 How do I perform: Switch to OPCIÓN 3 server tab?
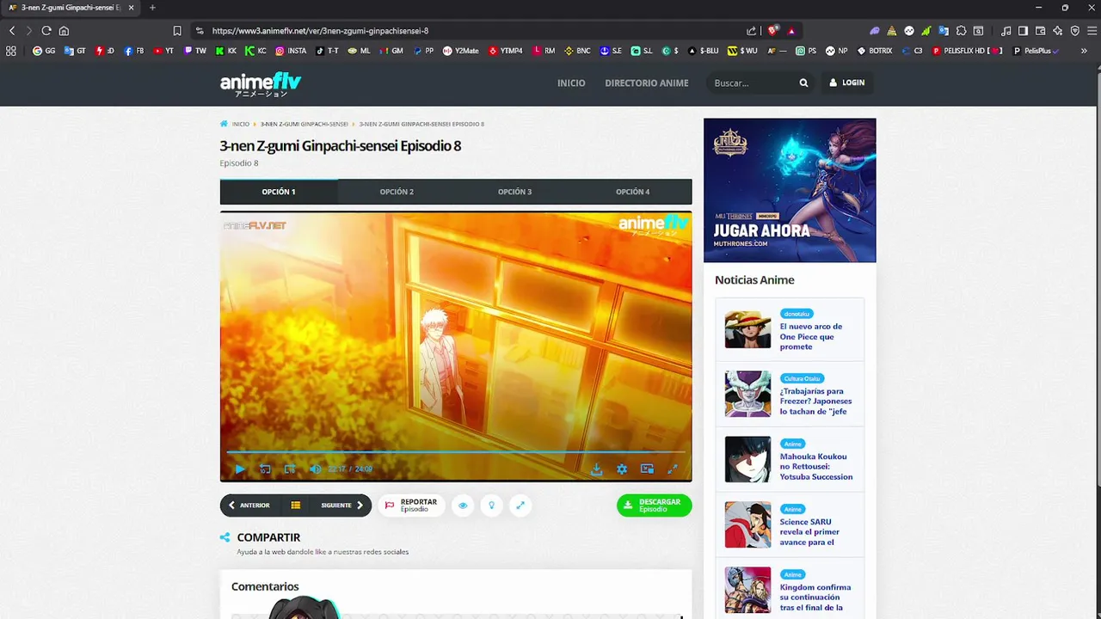[x=514, y=192]
